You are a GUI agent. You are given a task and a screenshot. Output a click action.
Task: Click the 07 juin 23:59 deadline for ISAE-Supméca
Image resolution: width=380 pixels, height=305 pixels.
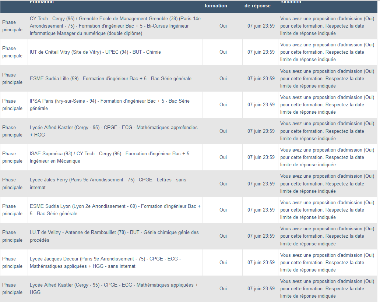click(261, 157)
